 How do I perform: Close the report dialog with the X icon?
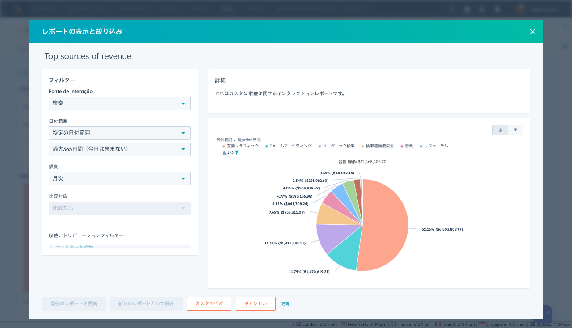[x=532, y=32]
